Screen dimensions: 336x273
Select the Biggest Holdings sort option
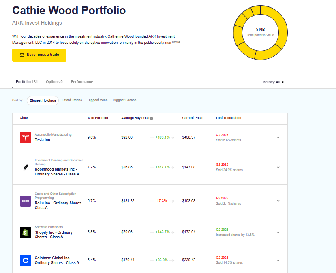pos(43,100)
